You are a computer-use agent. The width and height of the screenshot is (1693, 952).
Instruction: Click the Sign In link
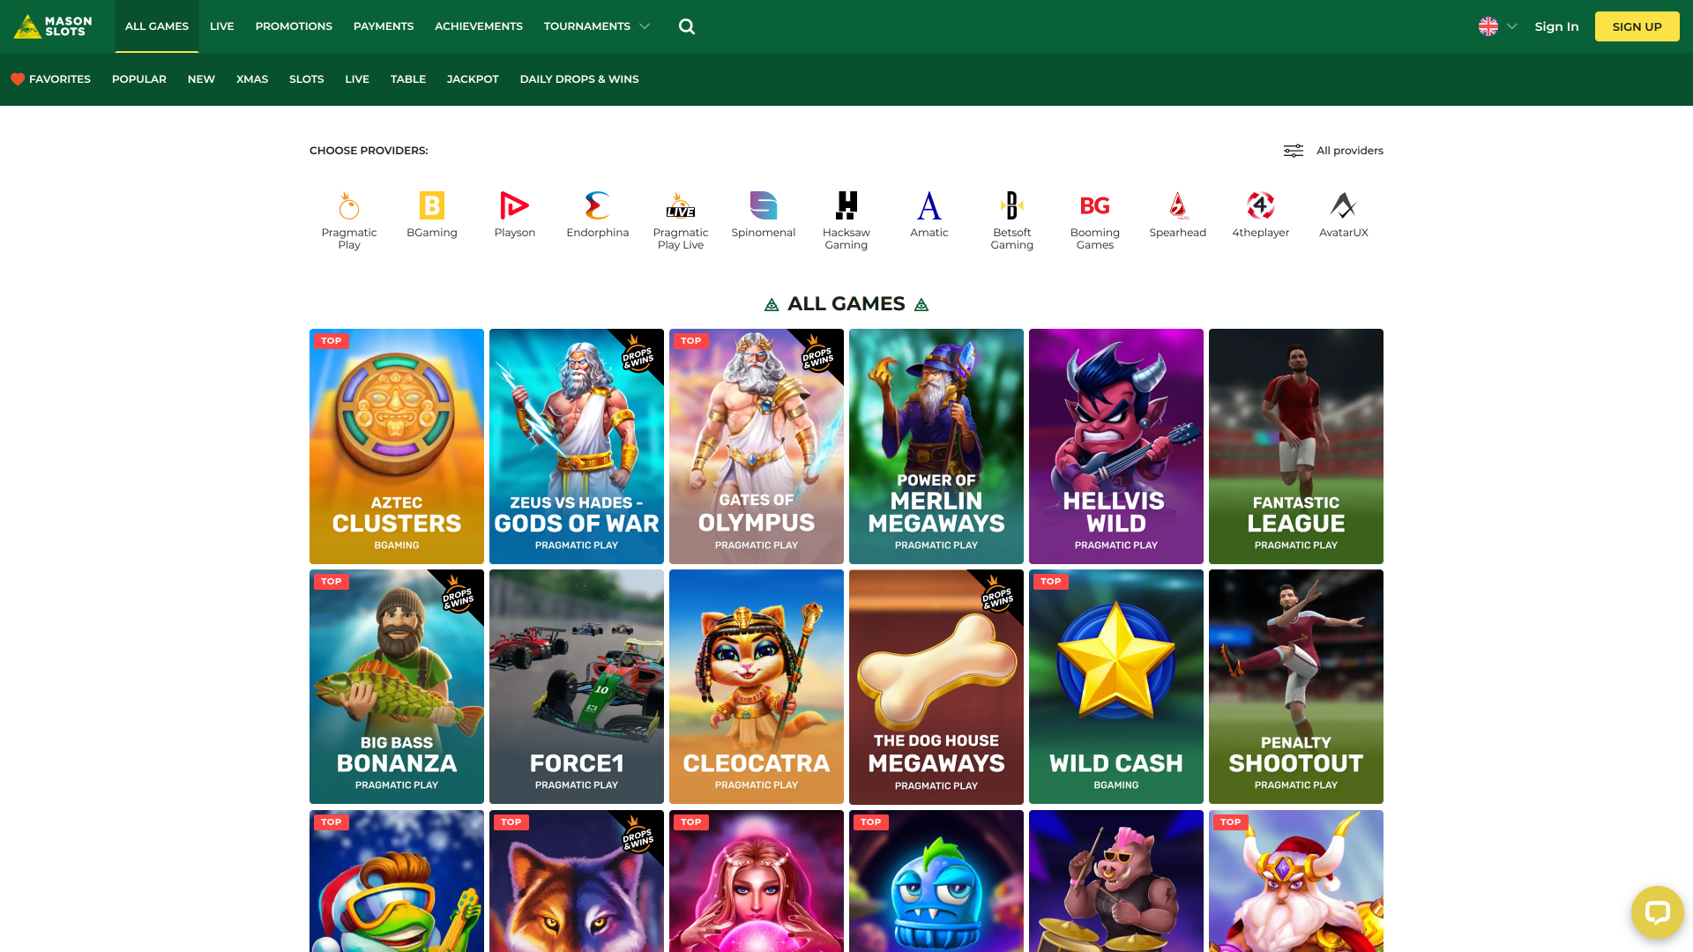point(1556,26)
